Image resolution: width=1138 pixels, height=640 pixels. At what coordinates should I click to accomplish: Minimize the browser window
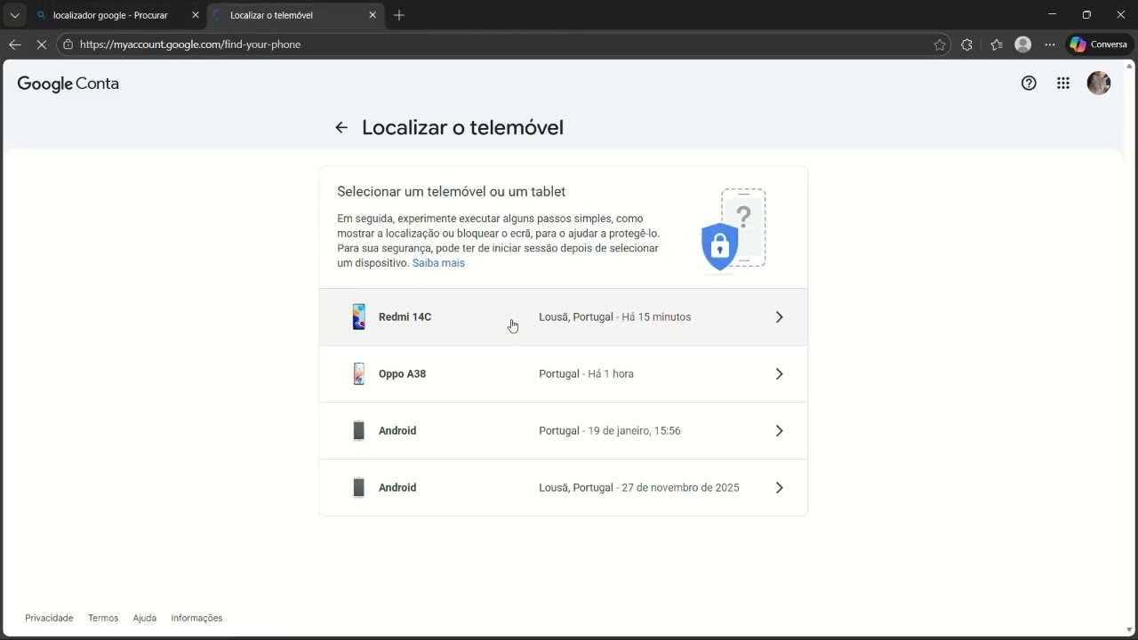coord(1053,14)
